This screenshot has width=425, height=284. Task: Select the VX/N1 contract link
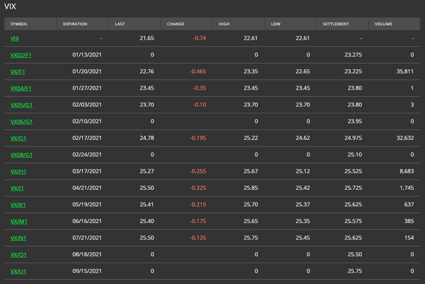point(18,238)
